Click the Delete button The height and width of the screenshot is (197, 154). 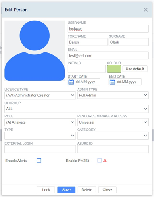[87, 190]
